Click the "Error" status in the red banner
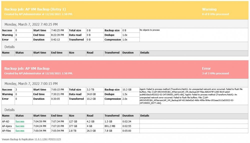Viewport: 250px width, 143px height. click(206, 68)
